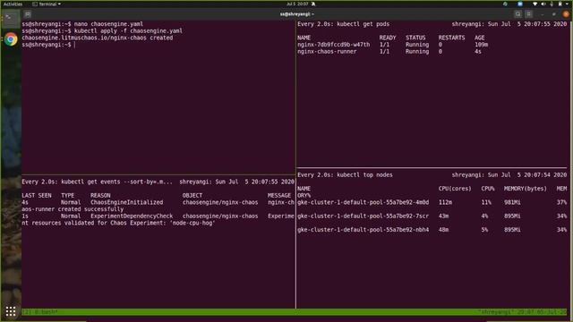Select pod name nginx-chaos-runner
573x322 pixels.
[327, 52]
